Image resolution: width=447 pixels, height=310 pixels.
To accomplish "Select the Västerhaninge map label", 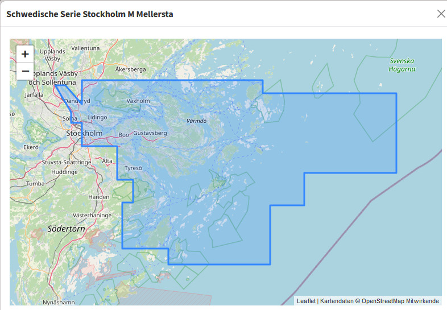I will pos(92,216).
